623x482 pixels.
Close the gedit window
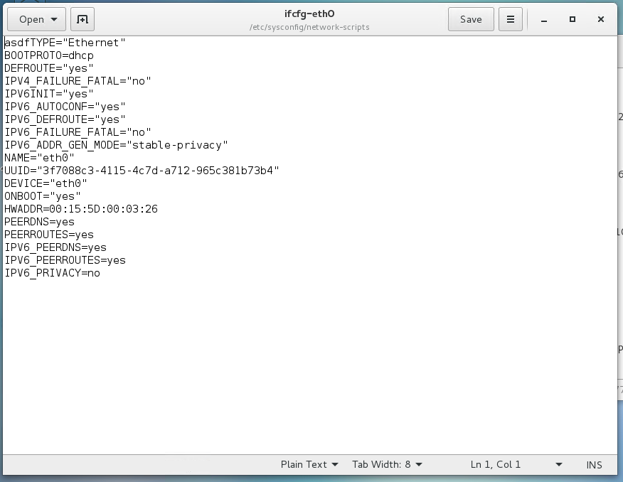[601, 19]
